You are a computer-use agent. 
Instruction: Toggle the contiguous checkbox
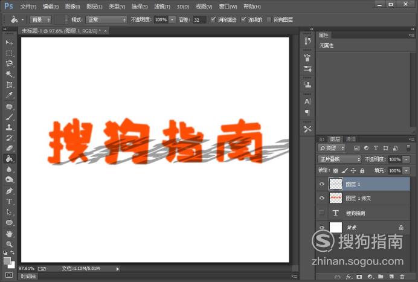[x=243, y=19]
